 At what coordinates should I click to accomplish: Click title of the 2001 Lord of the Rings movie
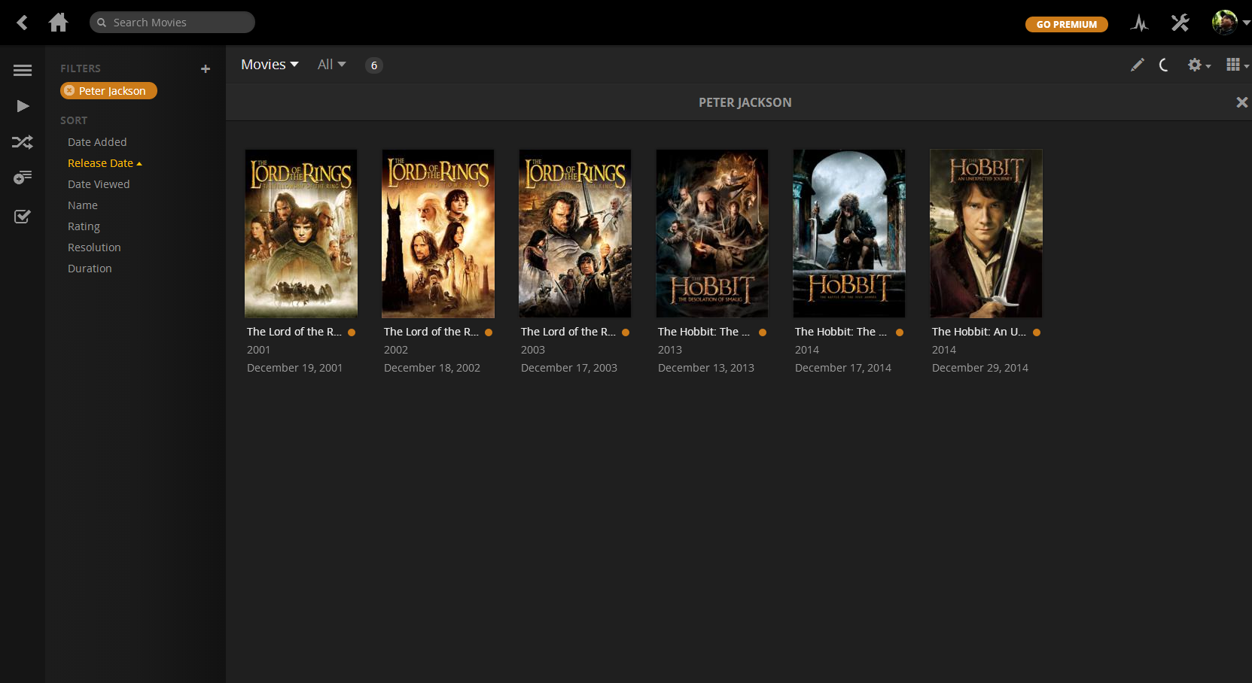pyautogui.click(x=294, y=332)
